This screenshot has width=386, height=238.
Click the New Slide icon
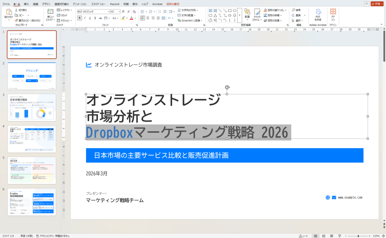click(x=50, y=12)
